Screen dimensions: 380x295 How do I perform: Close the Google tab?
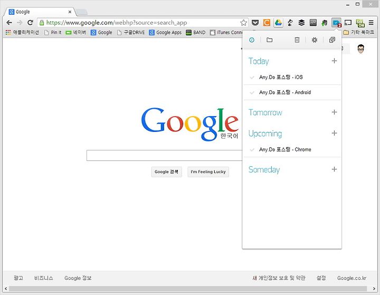click(70, 12)
